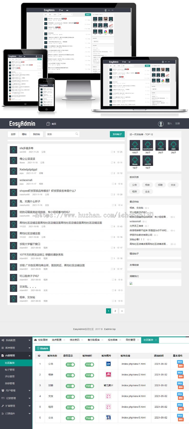Select the 招聘 board tag
This screenshot has width=189, height=429.
160,185
